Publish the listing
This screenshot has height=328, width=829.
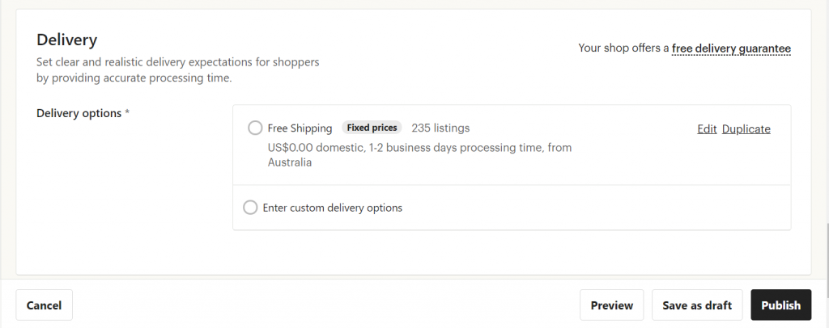[x=781, y=305]
